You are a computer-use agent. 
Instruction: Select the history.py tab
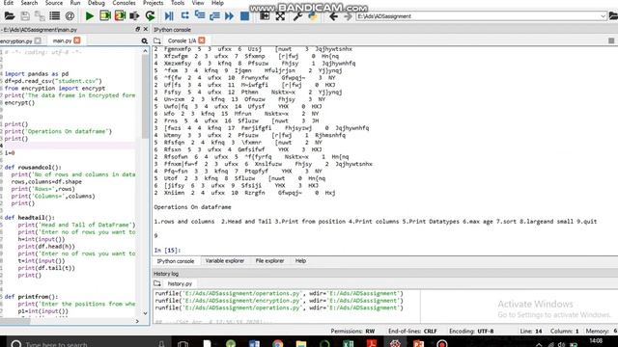point(180,283)
